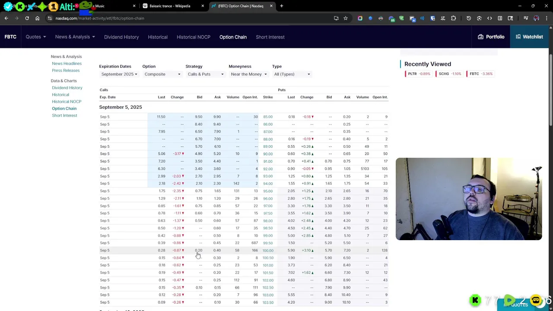Open the side panel icon in toolbar

click(x=500, y=18)
